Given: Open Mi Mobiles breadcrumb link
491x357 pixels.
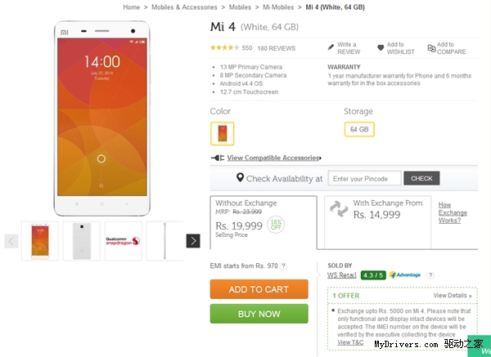Looking at the screenshot, I should pyautogui.click(x=279, y=7).
